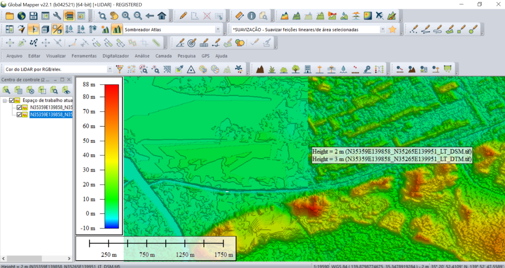The image size is (505, 268).
Task: Open the Configuration wrench icon
Action: point(57,16)
